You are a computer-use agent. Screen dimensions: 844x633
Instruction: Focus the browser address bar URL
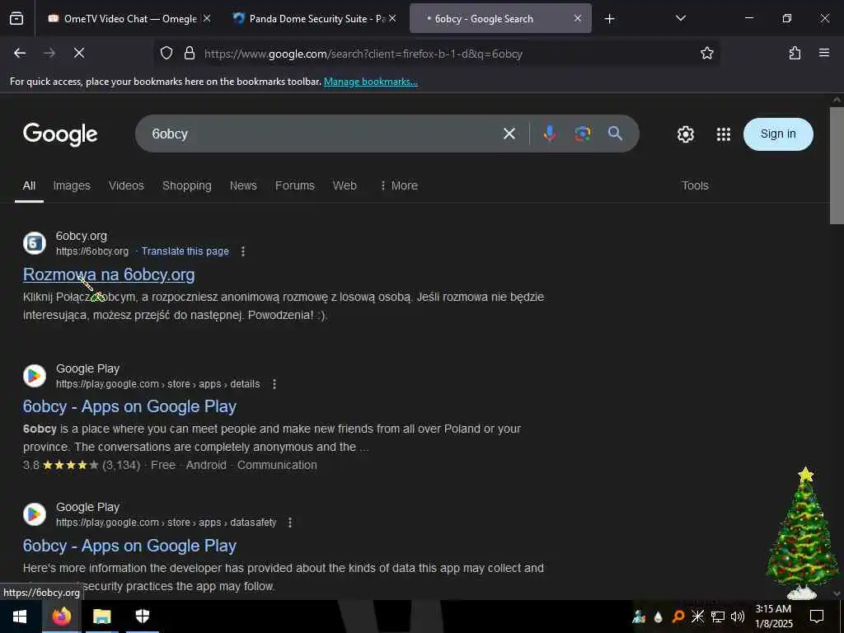coord(363,54)
